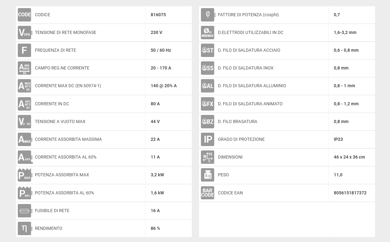The height and width of the screenshot is (242, 390).
Task: Click the kg weight icon next to PESO
Action: pyautogui.click(x=207, y=175)
